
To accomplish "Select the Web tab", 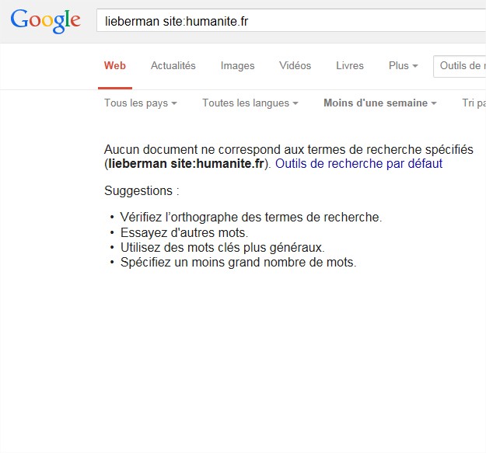I will point(115,65).
